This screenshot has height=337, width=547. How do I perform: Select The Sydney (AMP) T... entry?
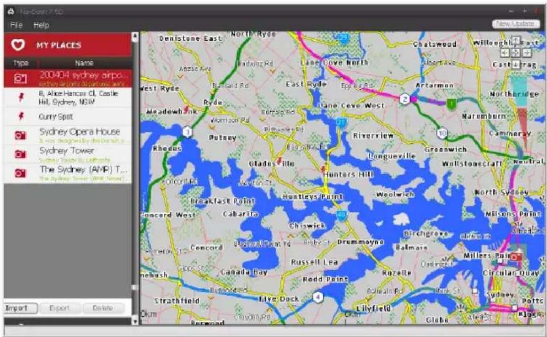tap(68, 172)
